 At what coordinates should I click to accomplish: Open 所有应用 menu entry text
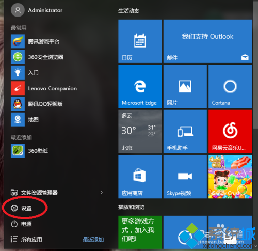(x=31, y=240)
